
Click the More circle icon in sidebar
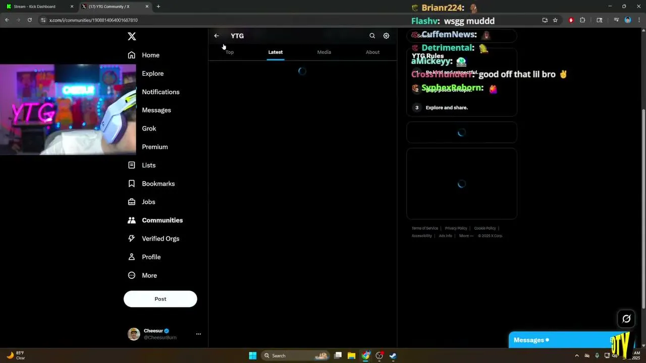click(x=132, y=275)
